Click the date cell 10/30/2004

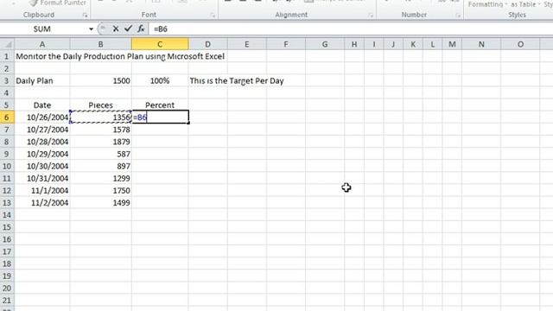(42, 166)
